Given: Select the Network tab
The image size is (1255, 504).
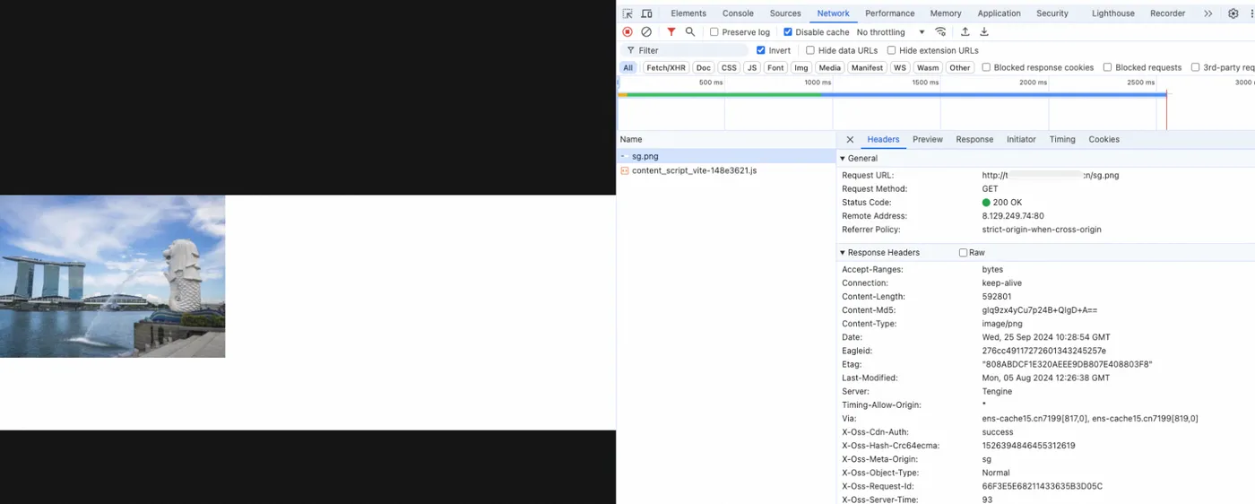Looking at the screenshot, I should pos(833,13).
